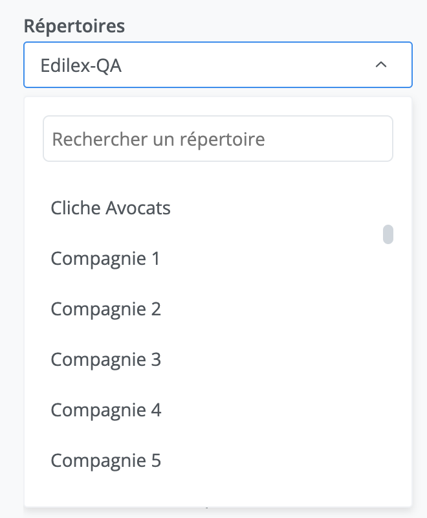Click the blank space right of Compagnie 1
Viewport: 427px width, 518px height.
tap(272, 258)
